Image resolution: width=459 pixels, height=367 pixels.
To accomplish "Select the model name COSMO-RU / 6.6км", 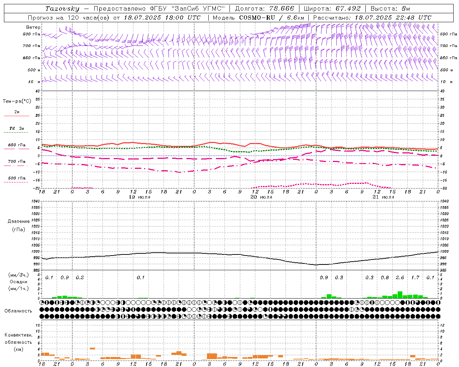I will point(271,18).
